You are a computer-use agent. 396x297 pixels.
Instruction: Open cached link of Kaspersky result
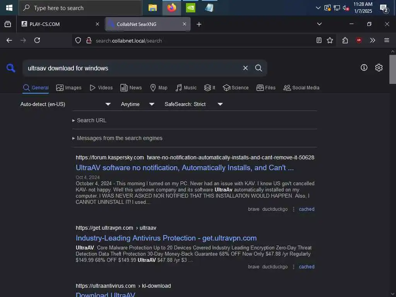point(307,209)
